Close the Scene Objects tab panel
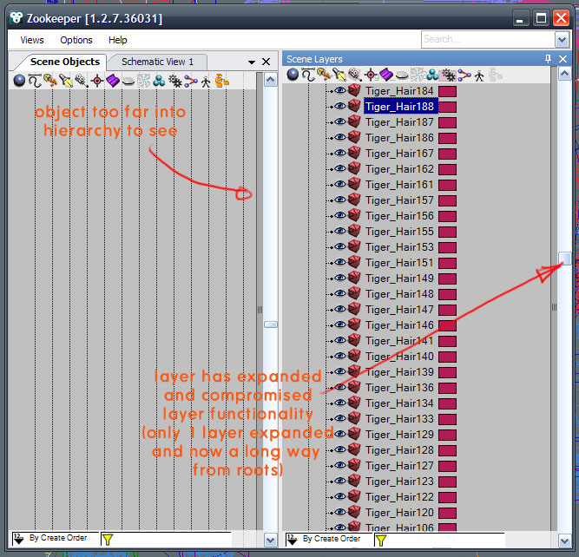Image resolution: width=579 pixels, height=557 pixels. point(266,62)
